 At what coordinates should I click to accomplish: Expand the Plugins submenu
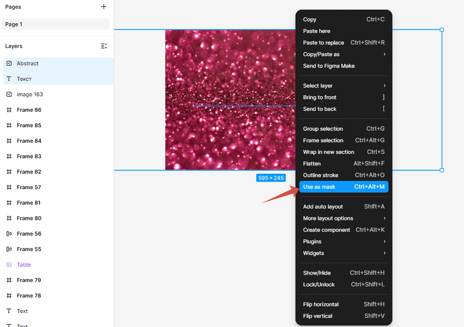[x=344, y=242]
